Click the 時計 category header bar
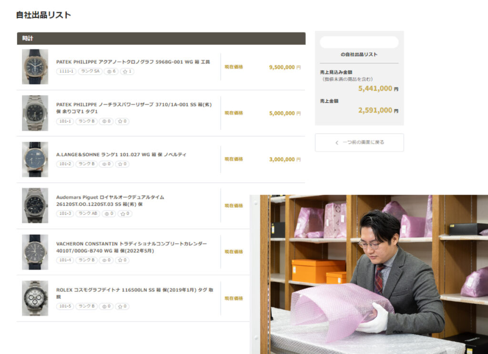Viewport: 488px width, 354px height. tap(161, 38)
